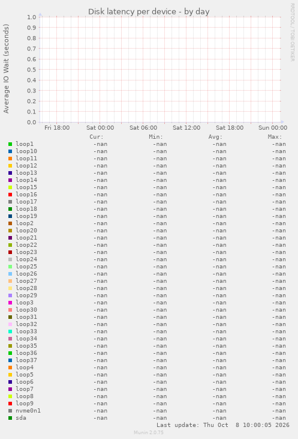This screenshot has height=439, width=298.
Task: Click the Avg: column header
Action: click(215, 137)
